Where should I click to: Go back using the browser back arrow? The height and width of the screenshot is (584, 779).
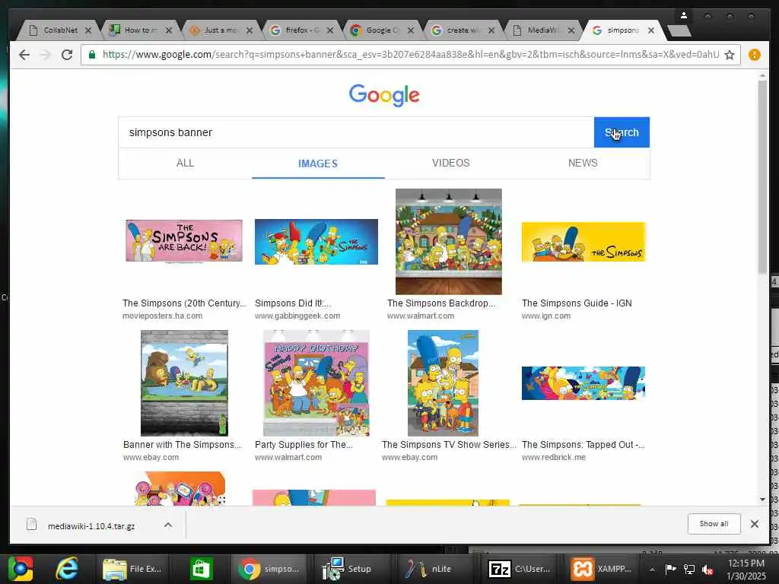click(24, 55)
